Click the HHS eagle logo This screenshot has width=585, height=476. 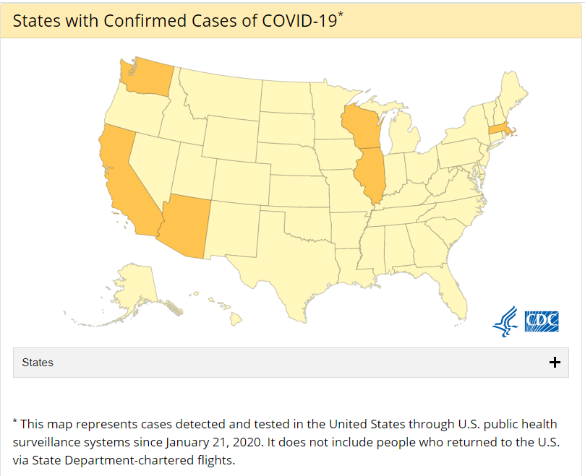tap(505, 321)
